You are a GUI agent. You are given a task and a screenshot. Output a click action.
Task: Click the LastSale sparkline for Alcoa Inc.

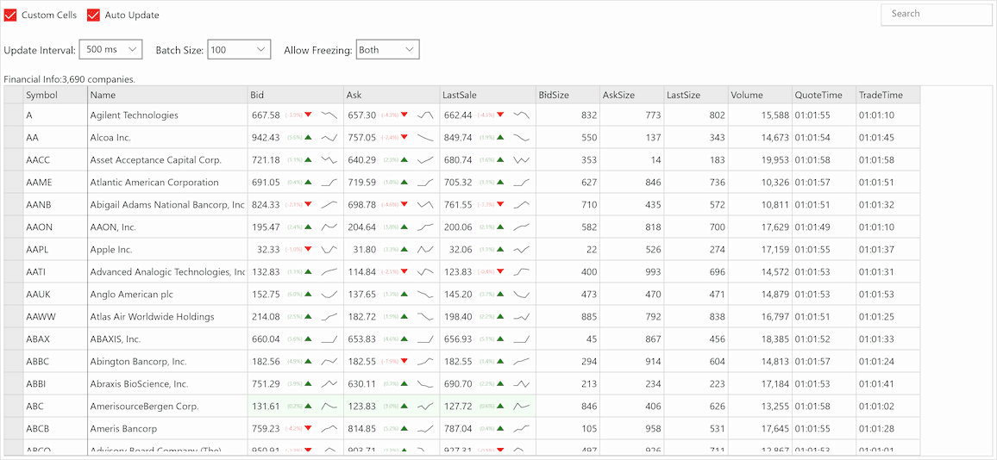(x=522, y=137)
